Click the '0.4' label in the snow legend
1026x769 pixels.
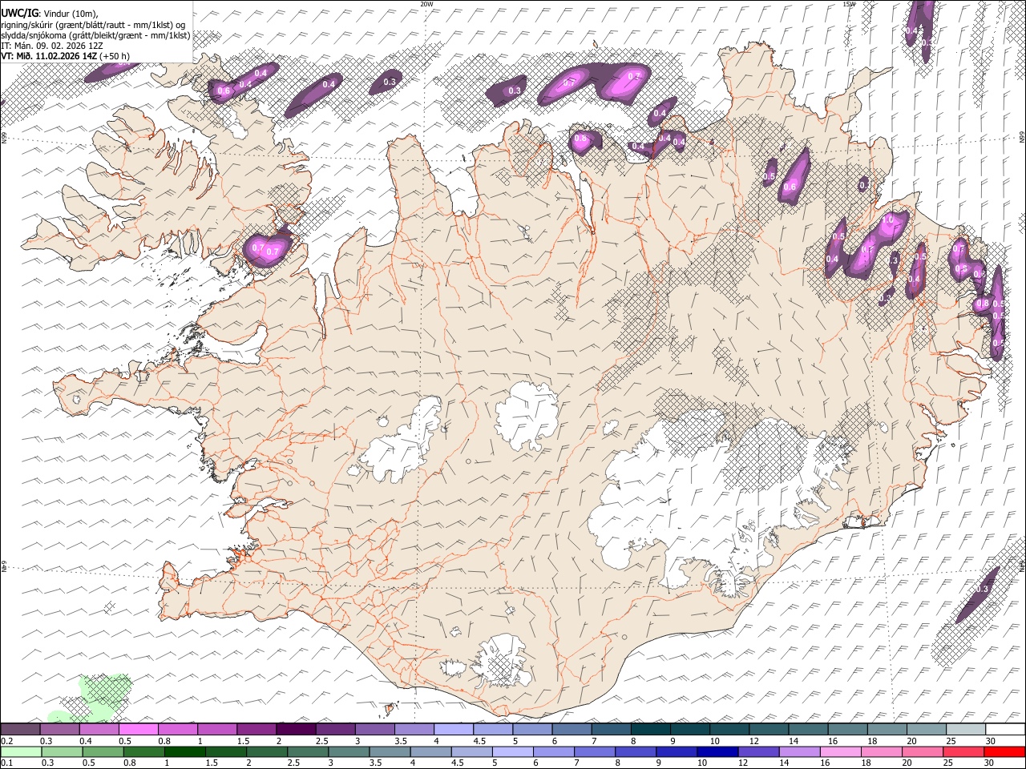coord(85,741)
